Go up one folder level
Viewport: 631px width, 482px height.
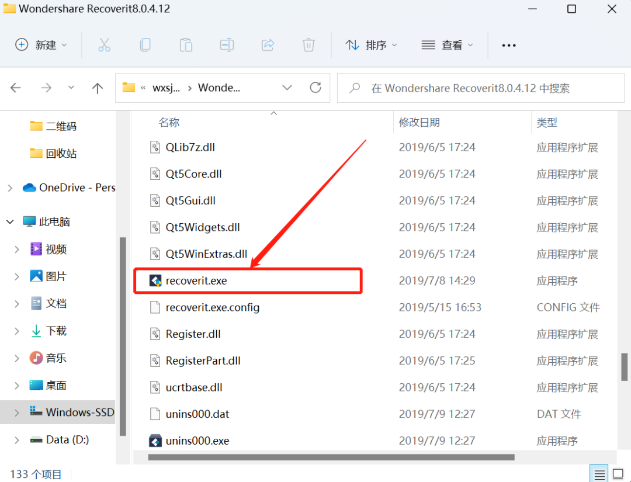pos(98,88)
